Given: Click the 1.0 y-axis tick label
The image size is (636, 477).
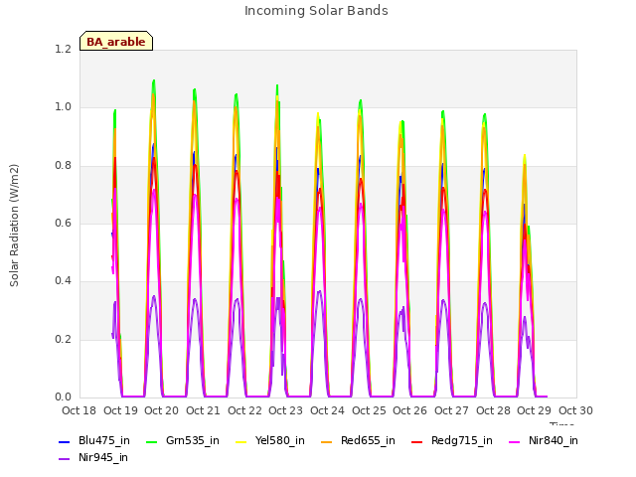Looking at the screenshot, I should [63, 107].
